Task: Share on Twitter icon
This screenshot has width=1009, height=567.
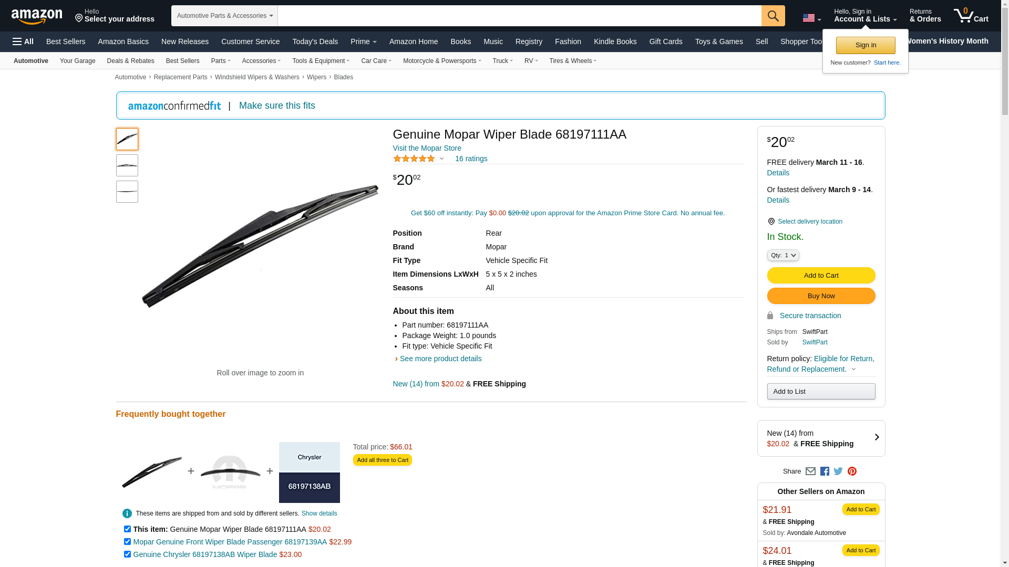Action: [x=838, y=471]
